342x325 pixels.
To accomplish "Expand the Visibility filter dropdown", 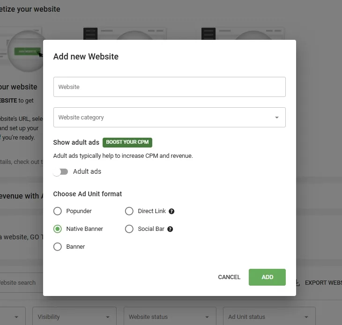I will pyautogui.click(x=74, y=317).
